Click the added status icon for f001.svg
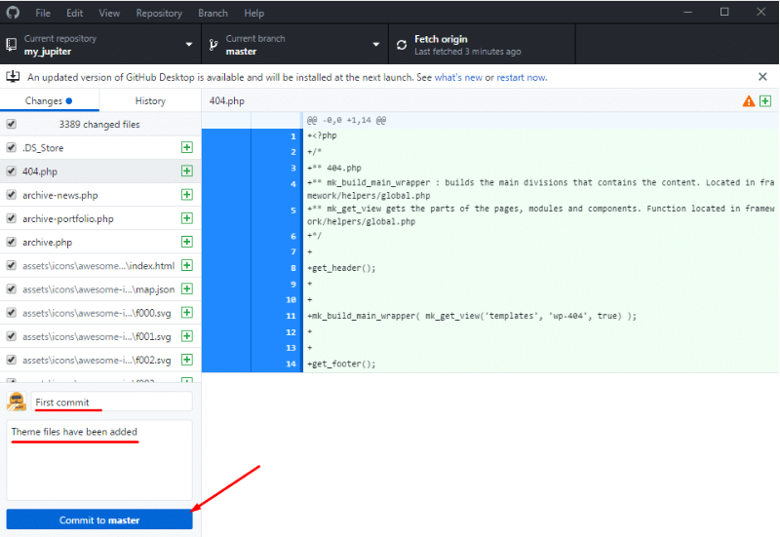This screenshot has width=780, height=537. tap(187, 336)
